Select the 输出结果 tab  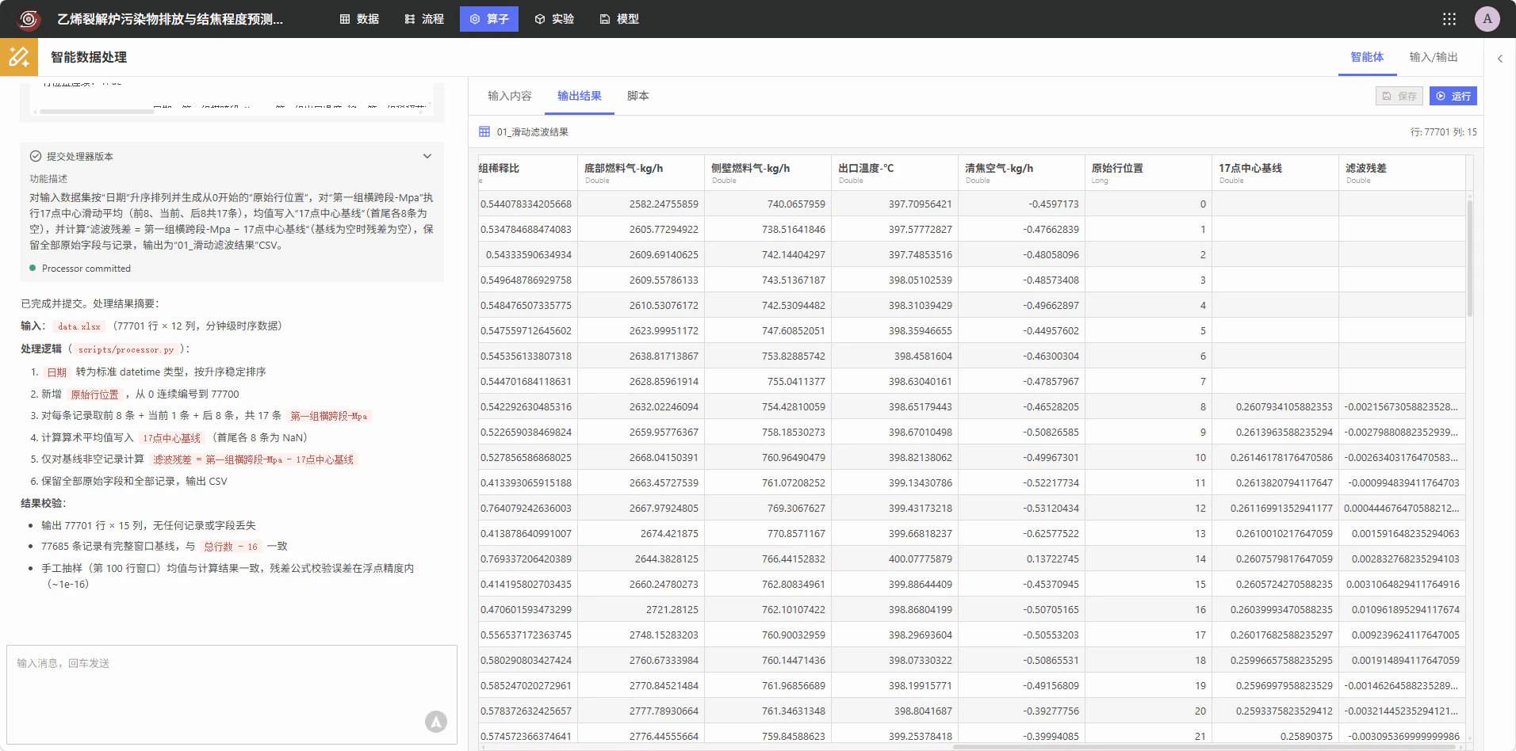point(580,96)
